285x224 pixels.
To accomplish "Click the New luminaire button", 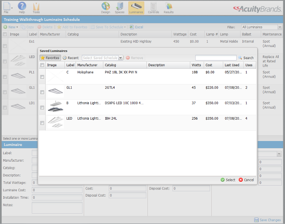I will point(11,27).
